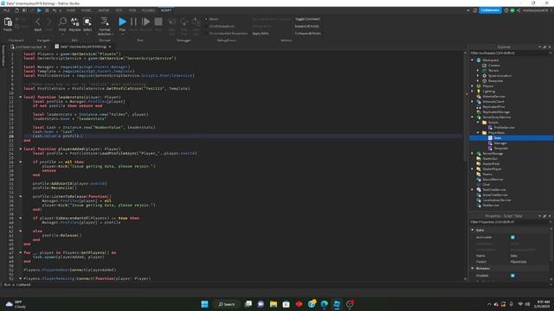Viewport: 554px width, 311px height.
Task: Click the Resume playtest button
Action: [x=145, y=22]
